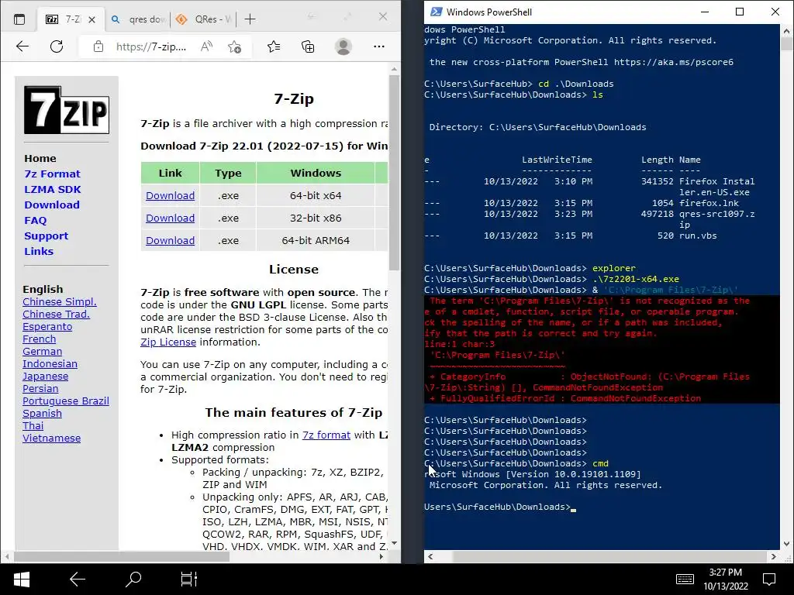Click browser horizontal scrollbar thumb
The image size is (794, 595).
pyautogui.click(x=122, y=556)
